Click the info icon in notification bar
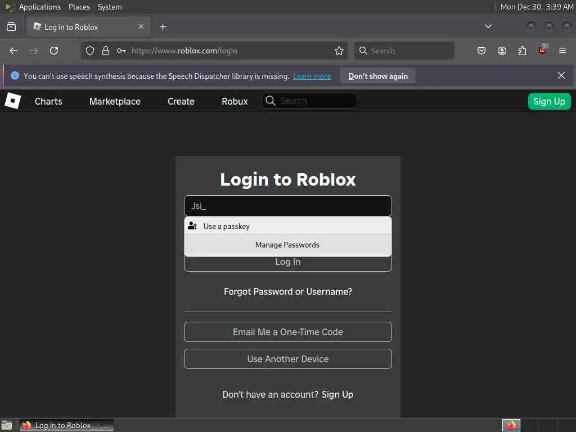Viewport: 576px width, 432px height. coord(15,76)
